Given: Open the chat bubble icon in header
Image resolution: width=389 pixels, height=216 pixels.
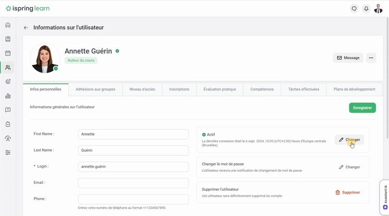Looking at the screenshot, I should (x=354, y=9).
